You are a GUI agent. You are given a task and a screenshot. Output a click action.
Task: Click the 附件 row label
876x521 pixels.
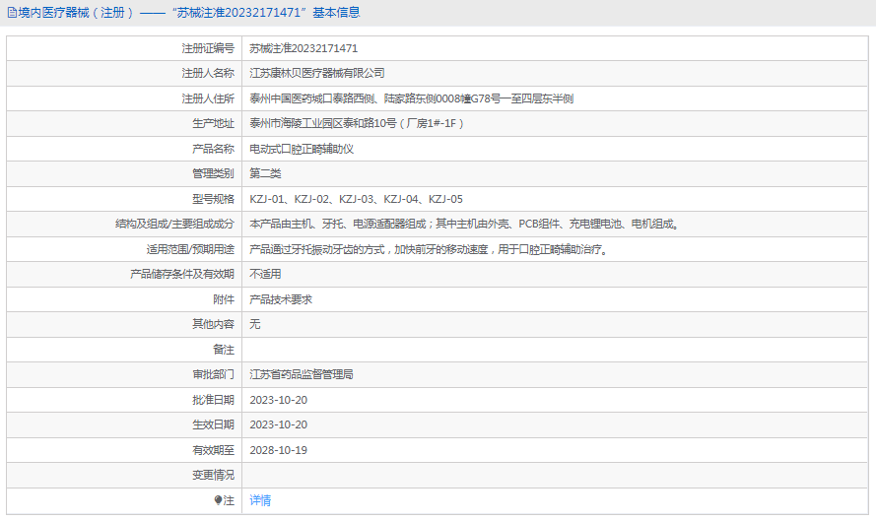pyautogui.click(x=224, y=299)
